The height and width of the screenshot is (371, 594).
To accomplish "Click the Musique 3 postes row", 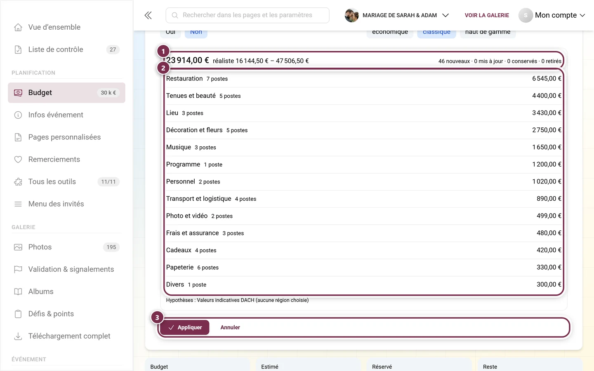I will 363,147.
